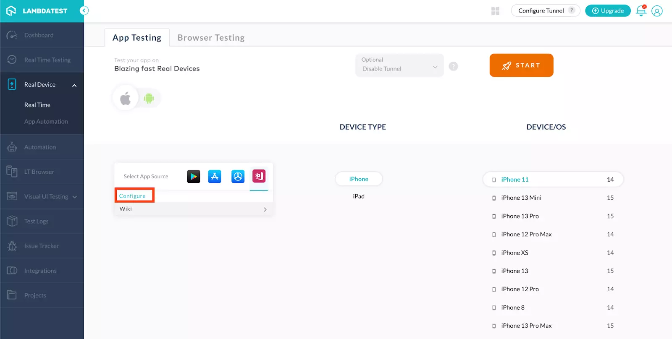Click the Configure link
Screen dimensions: 672x339
(x=132, y=196)
